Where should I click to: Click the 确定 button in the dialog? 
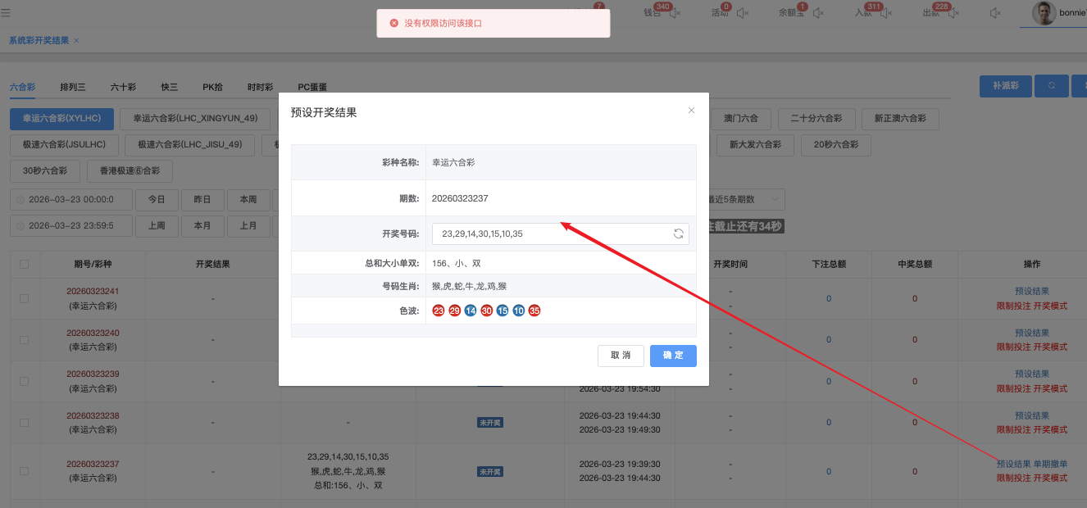pyautogui.click(x=673, y=356)
